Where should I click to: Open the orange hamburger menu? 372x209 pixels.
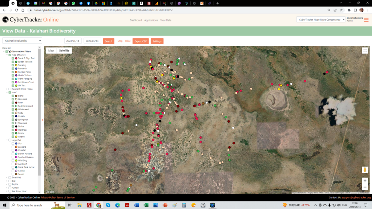coord(366,20)
